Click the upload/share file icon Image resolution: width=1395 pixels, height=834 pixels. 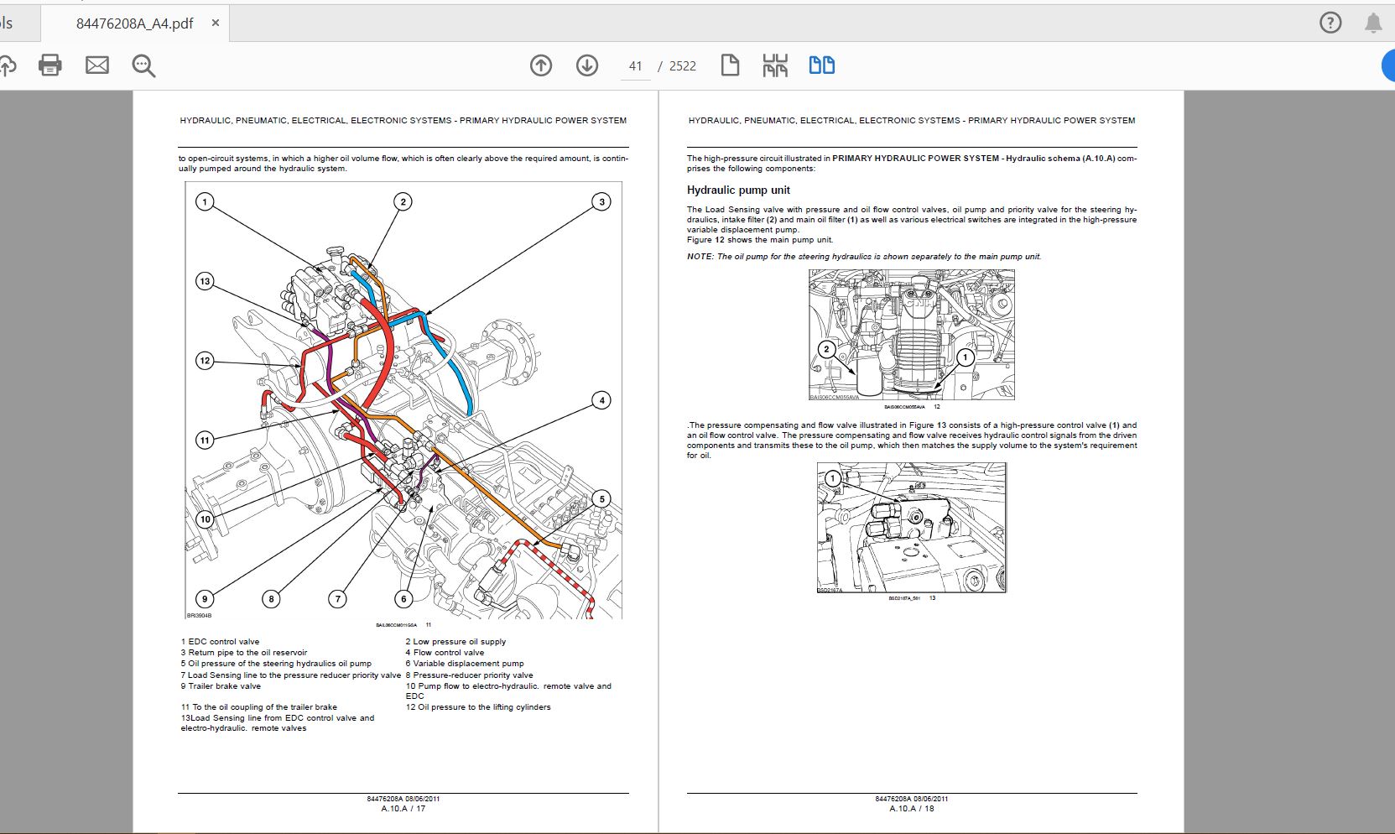click(7, 65)
